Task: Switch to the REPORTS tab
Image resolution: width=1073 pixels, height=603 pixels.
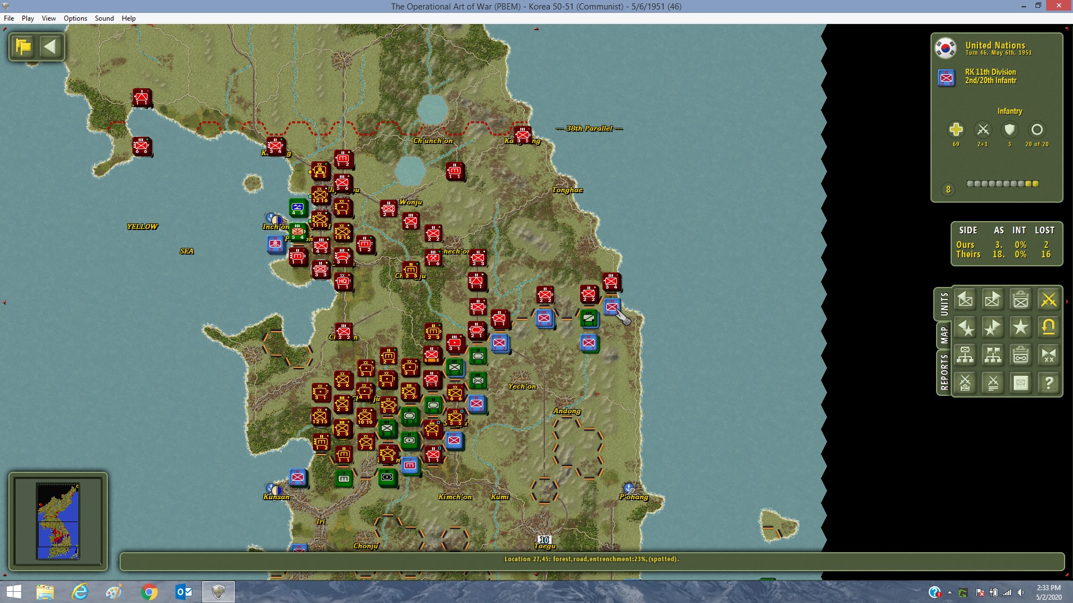Action: pos(944,372)
